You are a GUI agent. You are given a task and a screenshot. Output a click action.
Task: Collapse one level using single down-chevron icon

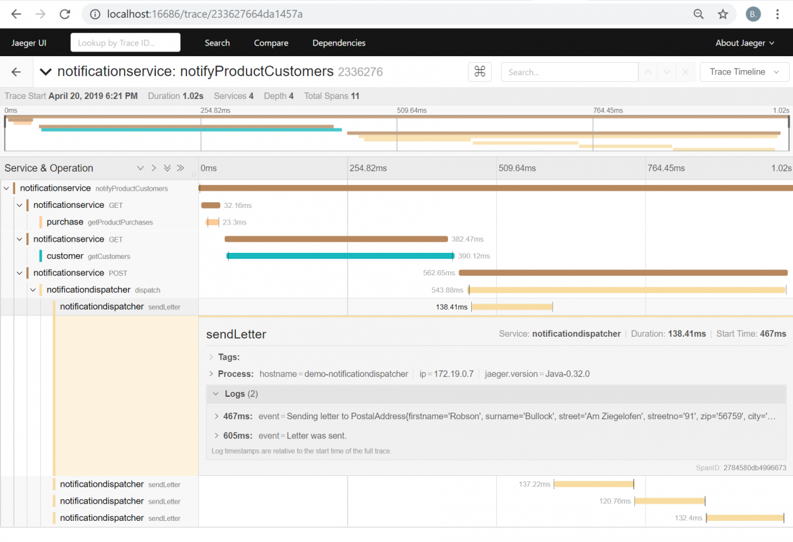(x=140, y=168)
